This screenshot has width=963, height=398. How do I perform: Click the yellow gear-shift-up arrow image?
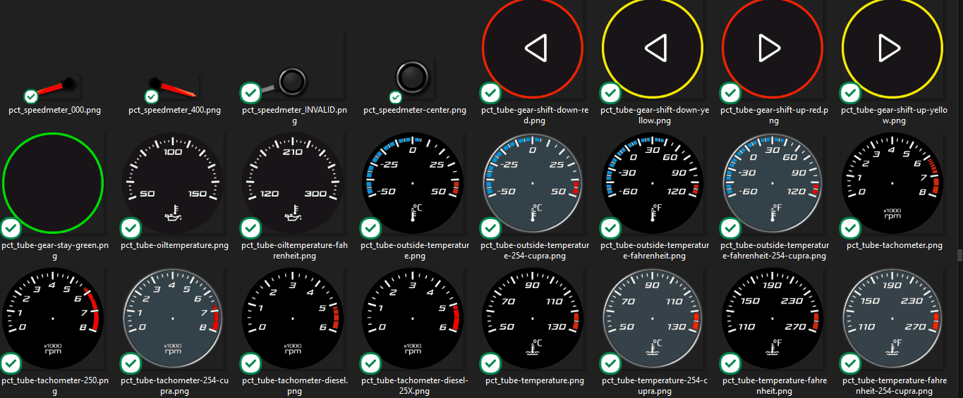(892, 48)
